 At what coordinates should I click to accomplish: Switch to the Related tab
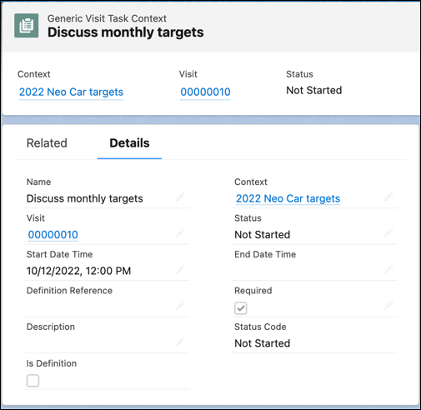(x=47, y=143)
